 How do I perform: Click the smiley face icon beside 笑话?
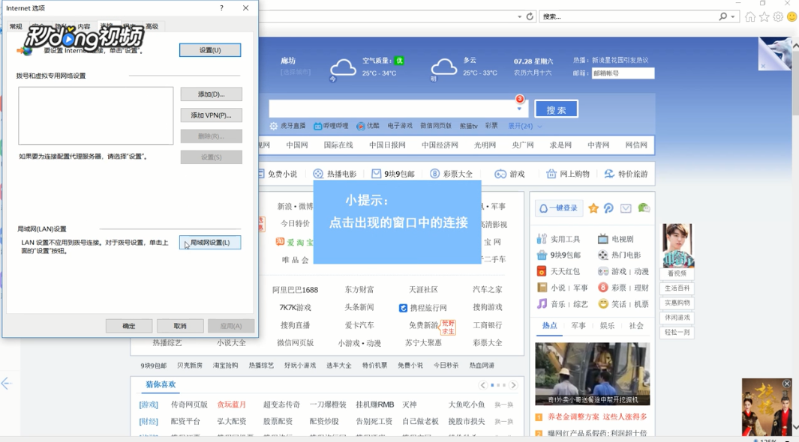603,303
